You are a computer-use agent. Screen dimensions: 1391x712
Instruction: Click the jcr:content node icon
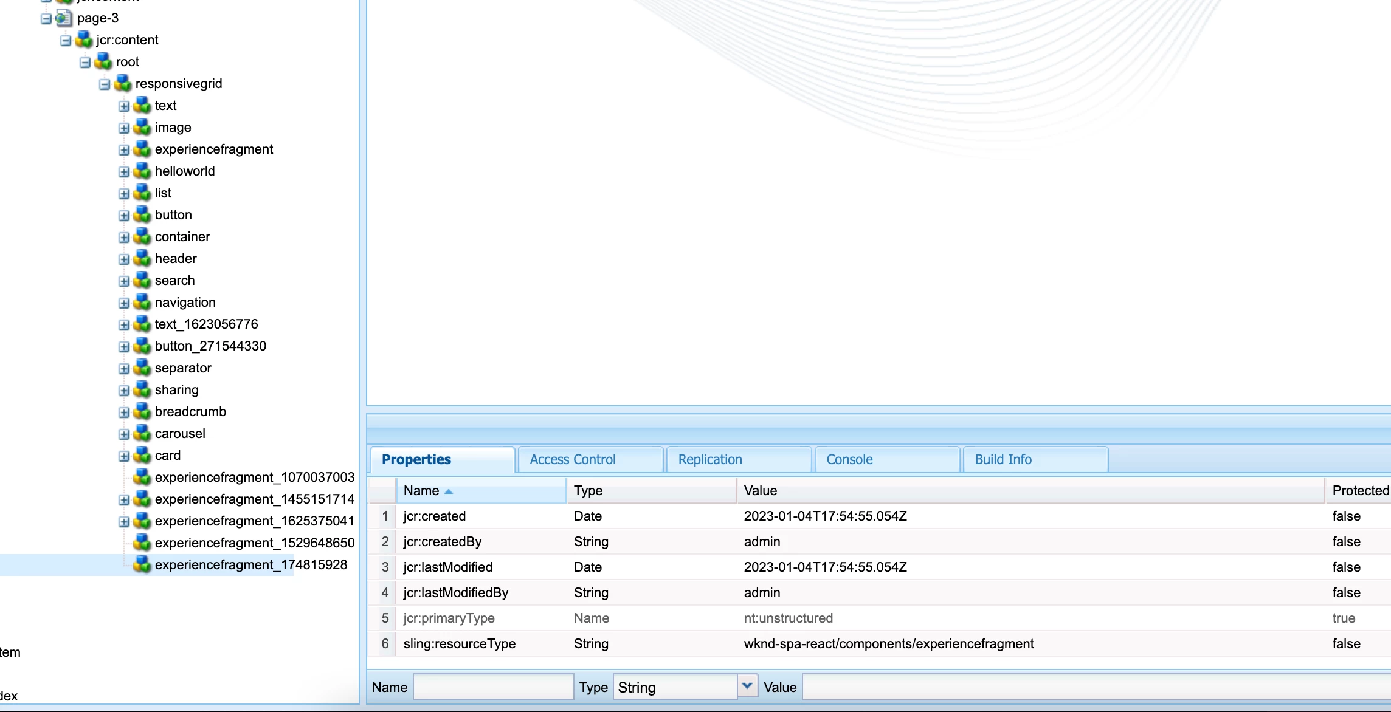point(83,40)
